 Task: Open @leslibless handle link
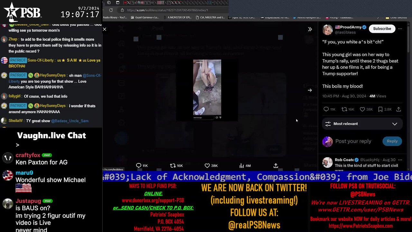click(x=345, y=33)
